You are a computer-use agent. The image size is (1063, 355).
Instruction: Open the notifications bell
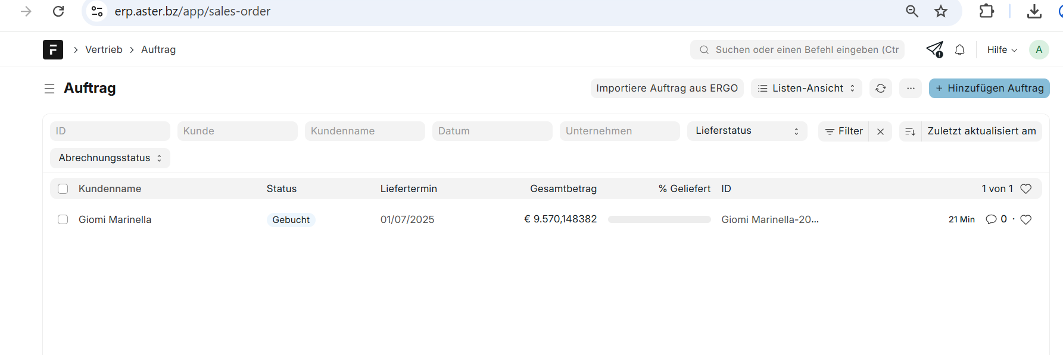click(959, 50)
